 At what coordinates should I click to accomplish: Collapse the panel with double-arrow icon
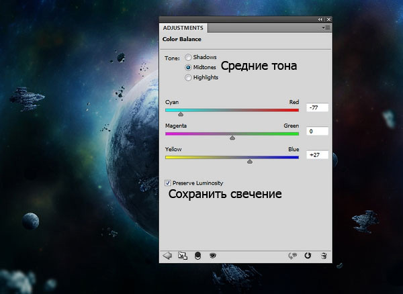pyautogui.click(x=320, y=20)
